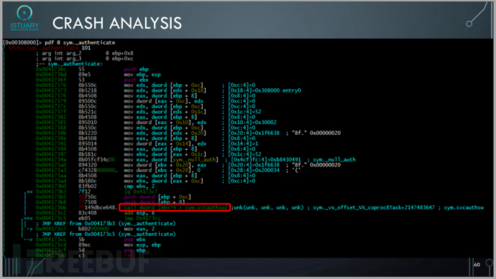Click the 'mov eax, dword [sym._null_auth]' instruction
Viewport: 496px width, 279px height.
tap(171, 159)
